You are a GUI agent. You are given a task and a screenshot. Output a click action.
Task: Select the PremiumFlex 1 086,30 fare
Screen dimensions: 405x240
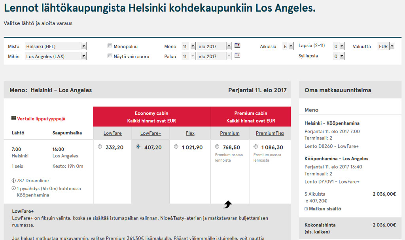255,147
